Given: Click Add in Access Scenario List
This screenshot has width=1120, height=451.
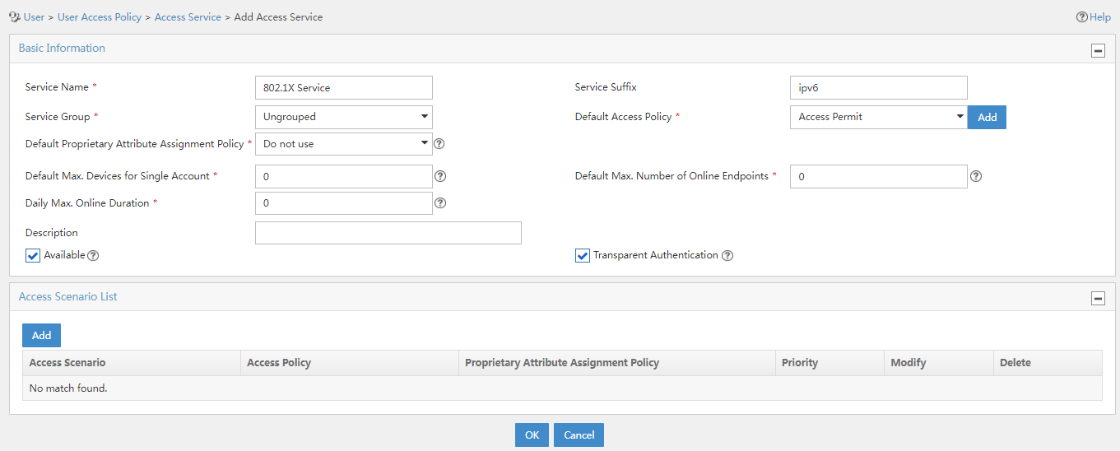Looking at the screenshot, I should point(41,335).
